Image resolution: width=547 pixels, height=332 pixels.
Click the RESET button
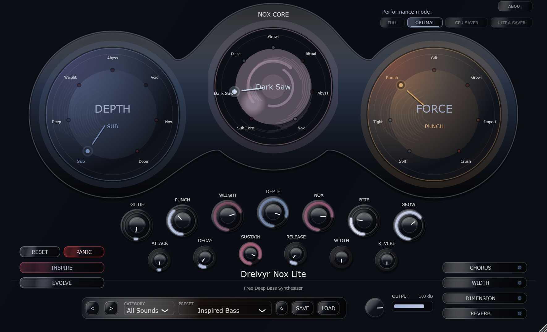[x=40, y=252]
